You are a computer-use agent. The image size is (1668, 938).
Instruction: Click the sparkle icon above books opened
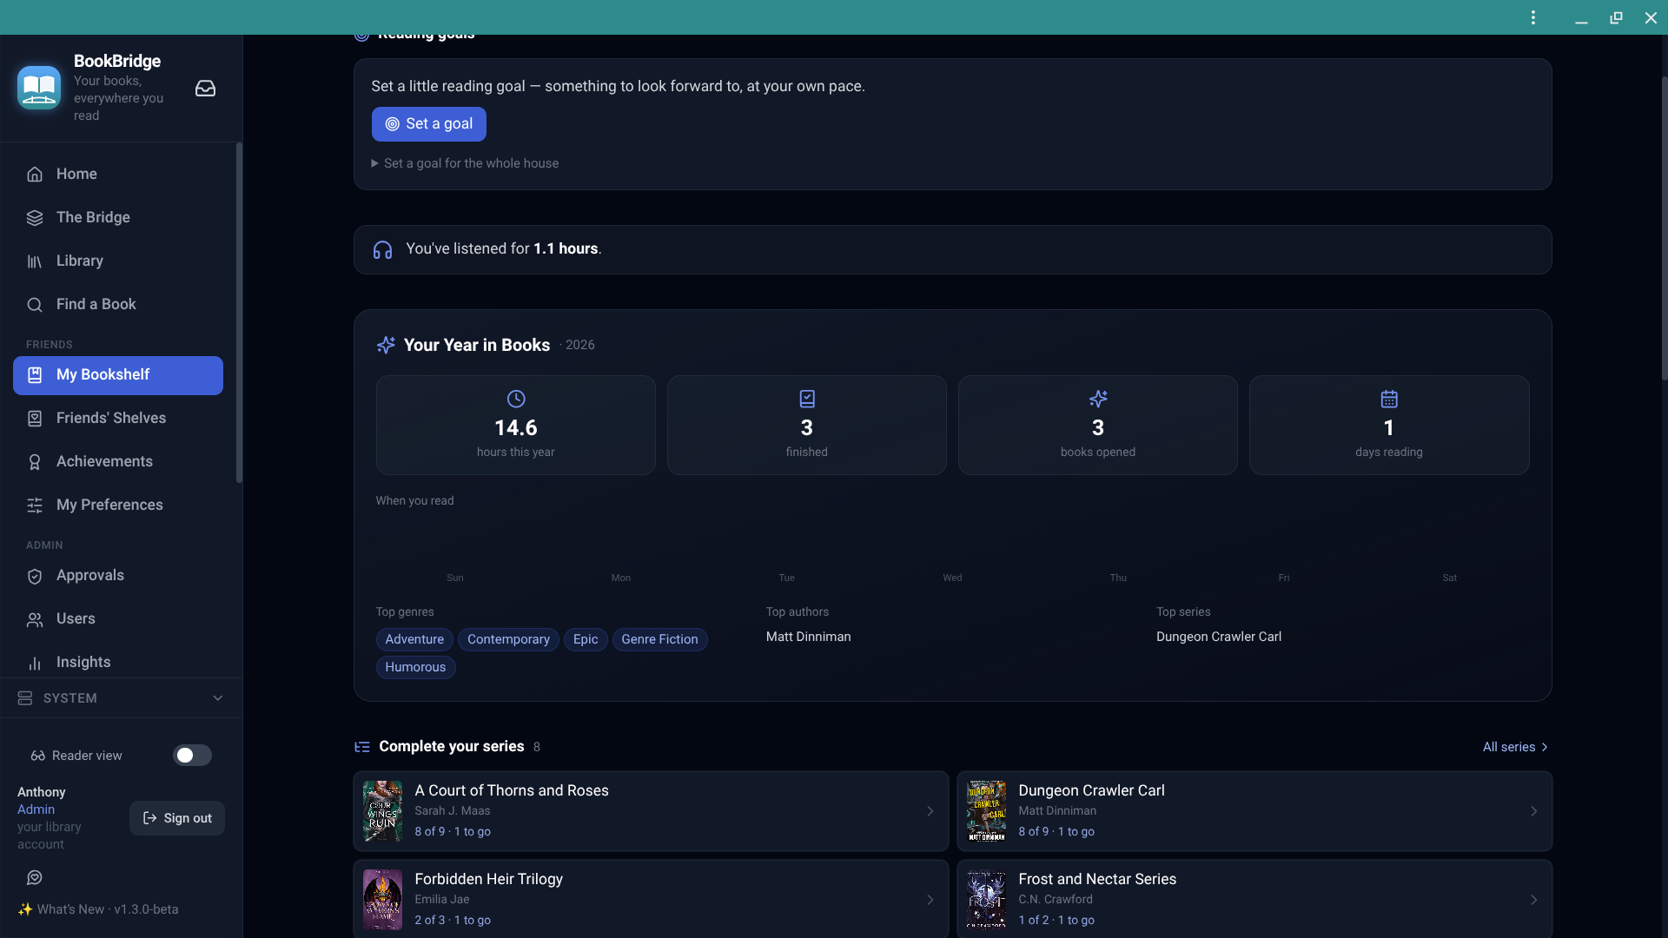coord(1098,399)
